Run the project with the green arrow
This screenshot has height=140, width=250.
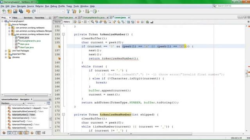pos(80,11)
